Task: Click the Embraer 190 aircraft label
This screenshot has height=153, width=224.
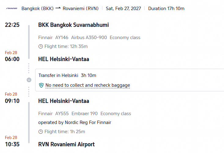Action: (x=85, y=114)
